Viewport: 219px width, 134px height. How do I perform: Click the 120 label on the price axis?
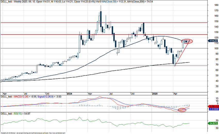point(216,38)
